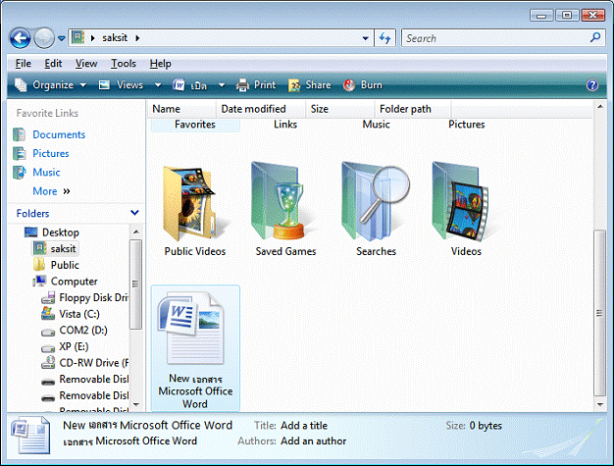This screenshot has height=466, width=614.
Task: Click saksit breadcrumb in address bar
Action: point(115,38)
